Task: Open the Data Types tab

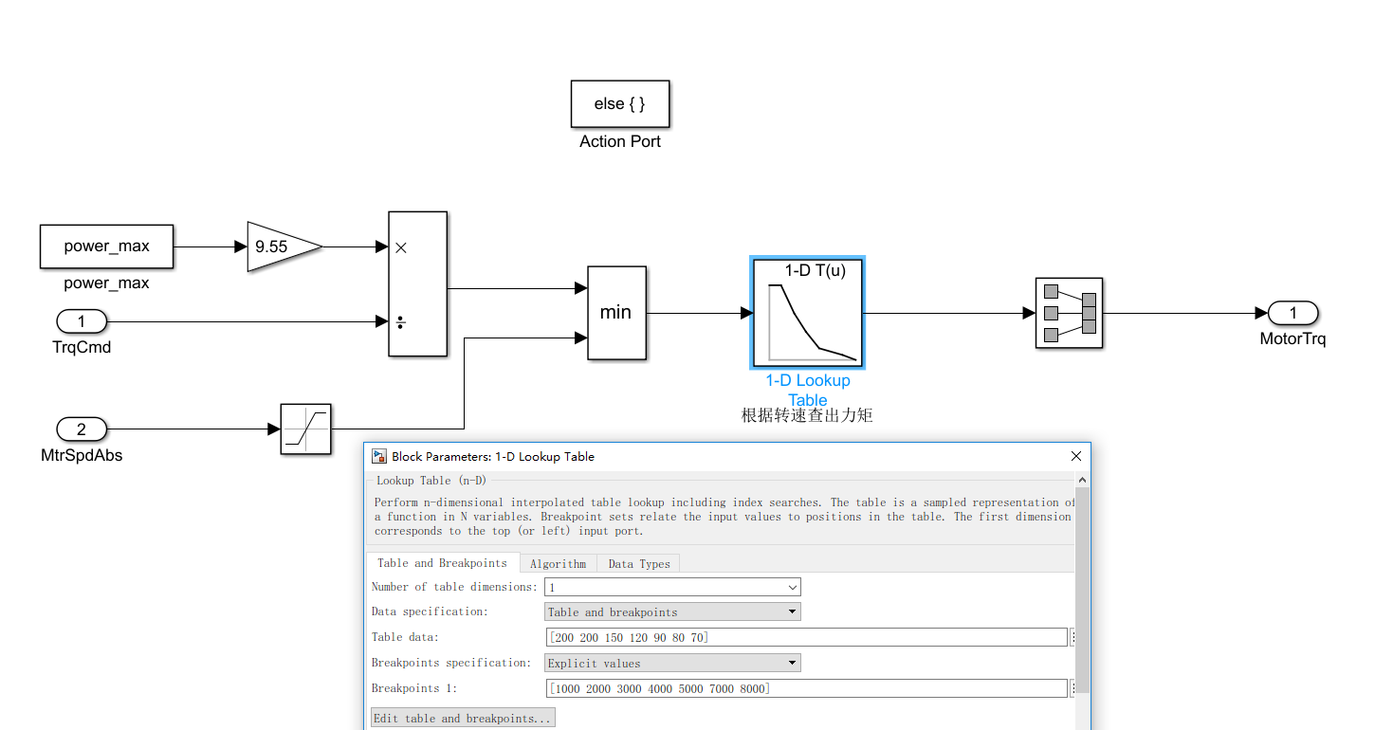Action: (639, 564)
